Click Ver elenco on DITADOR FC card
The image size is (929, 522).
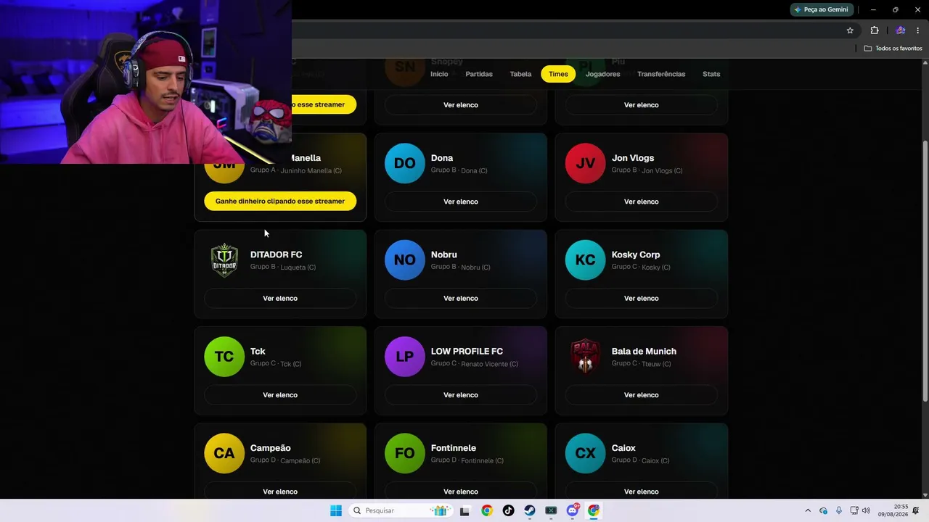coord(280,298)
